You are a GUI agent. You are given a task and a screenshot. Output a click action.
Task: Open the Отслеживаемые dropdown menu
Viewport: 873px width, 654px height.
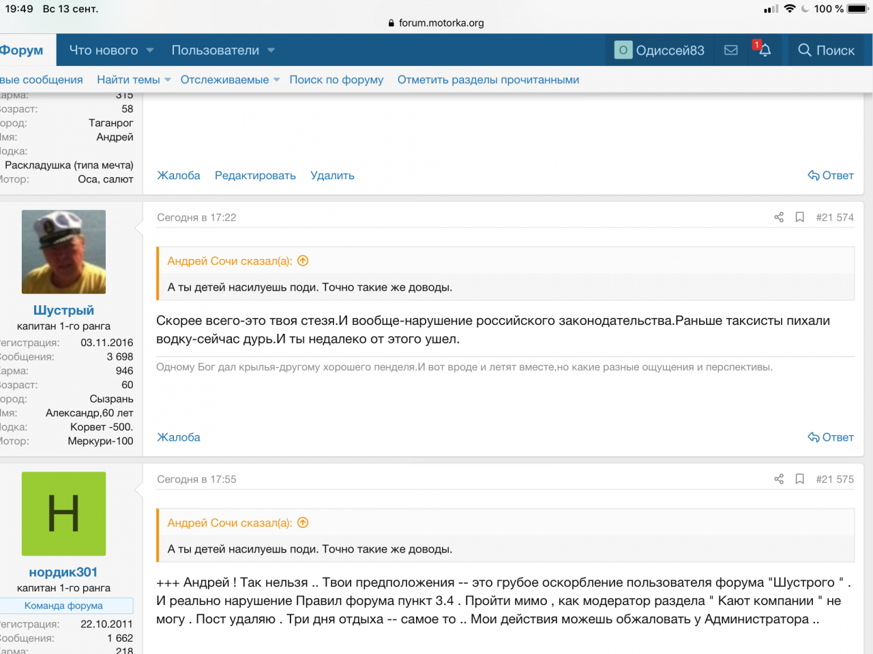click(x=276, y=80)
